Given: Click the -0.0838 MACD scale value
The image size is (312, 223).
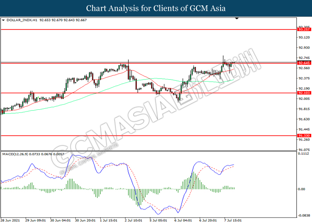Looking at the screenshot, I should (304, 215).
